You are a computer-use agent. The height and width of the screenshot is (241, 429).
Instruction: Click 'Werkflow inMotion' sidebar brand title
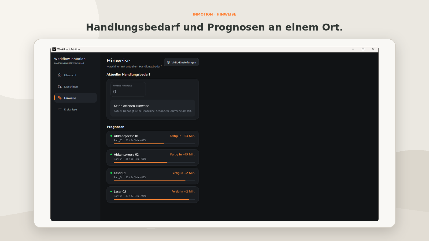pos(70,59)
